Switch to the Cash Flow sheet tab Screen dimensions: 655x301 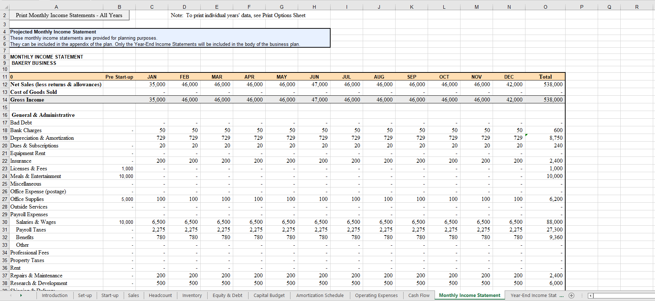click(419, 296)
